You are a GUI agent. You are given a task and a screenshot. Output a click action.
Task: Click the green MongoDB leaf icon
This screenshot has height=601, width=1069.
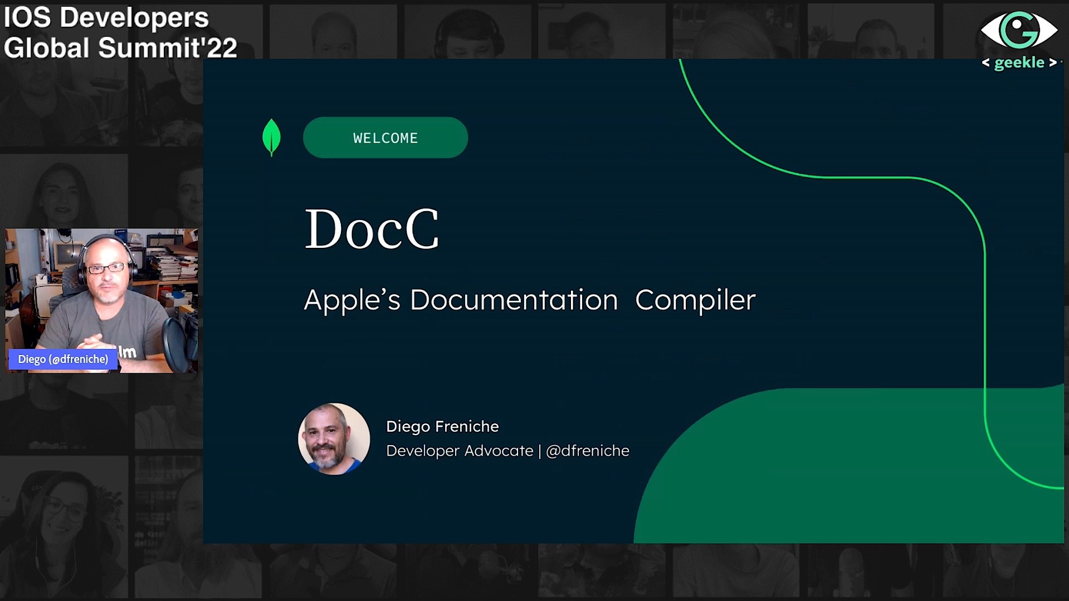[271, 138]
